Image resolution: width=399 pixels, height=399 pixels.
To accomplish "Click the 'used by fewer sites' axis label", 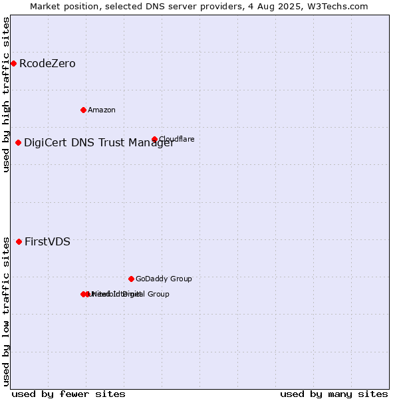I will click(x=68, y=394).
